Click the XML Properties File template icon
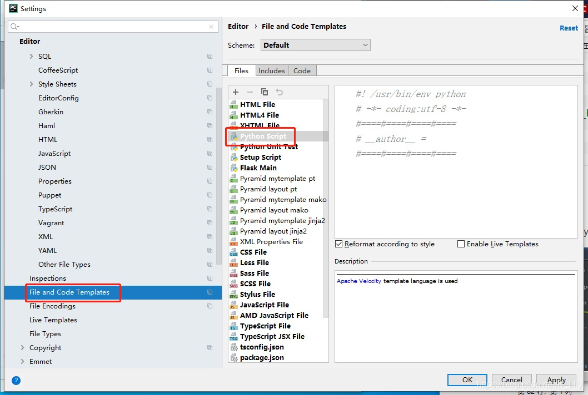Viewport: 588px width, 395px height. point(233,242)
